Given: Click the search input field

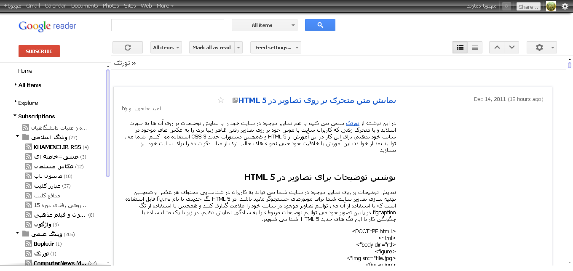Looking at the screenshot, I should coord(168,25).
